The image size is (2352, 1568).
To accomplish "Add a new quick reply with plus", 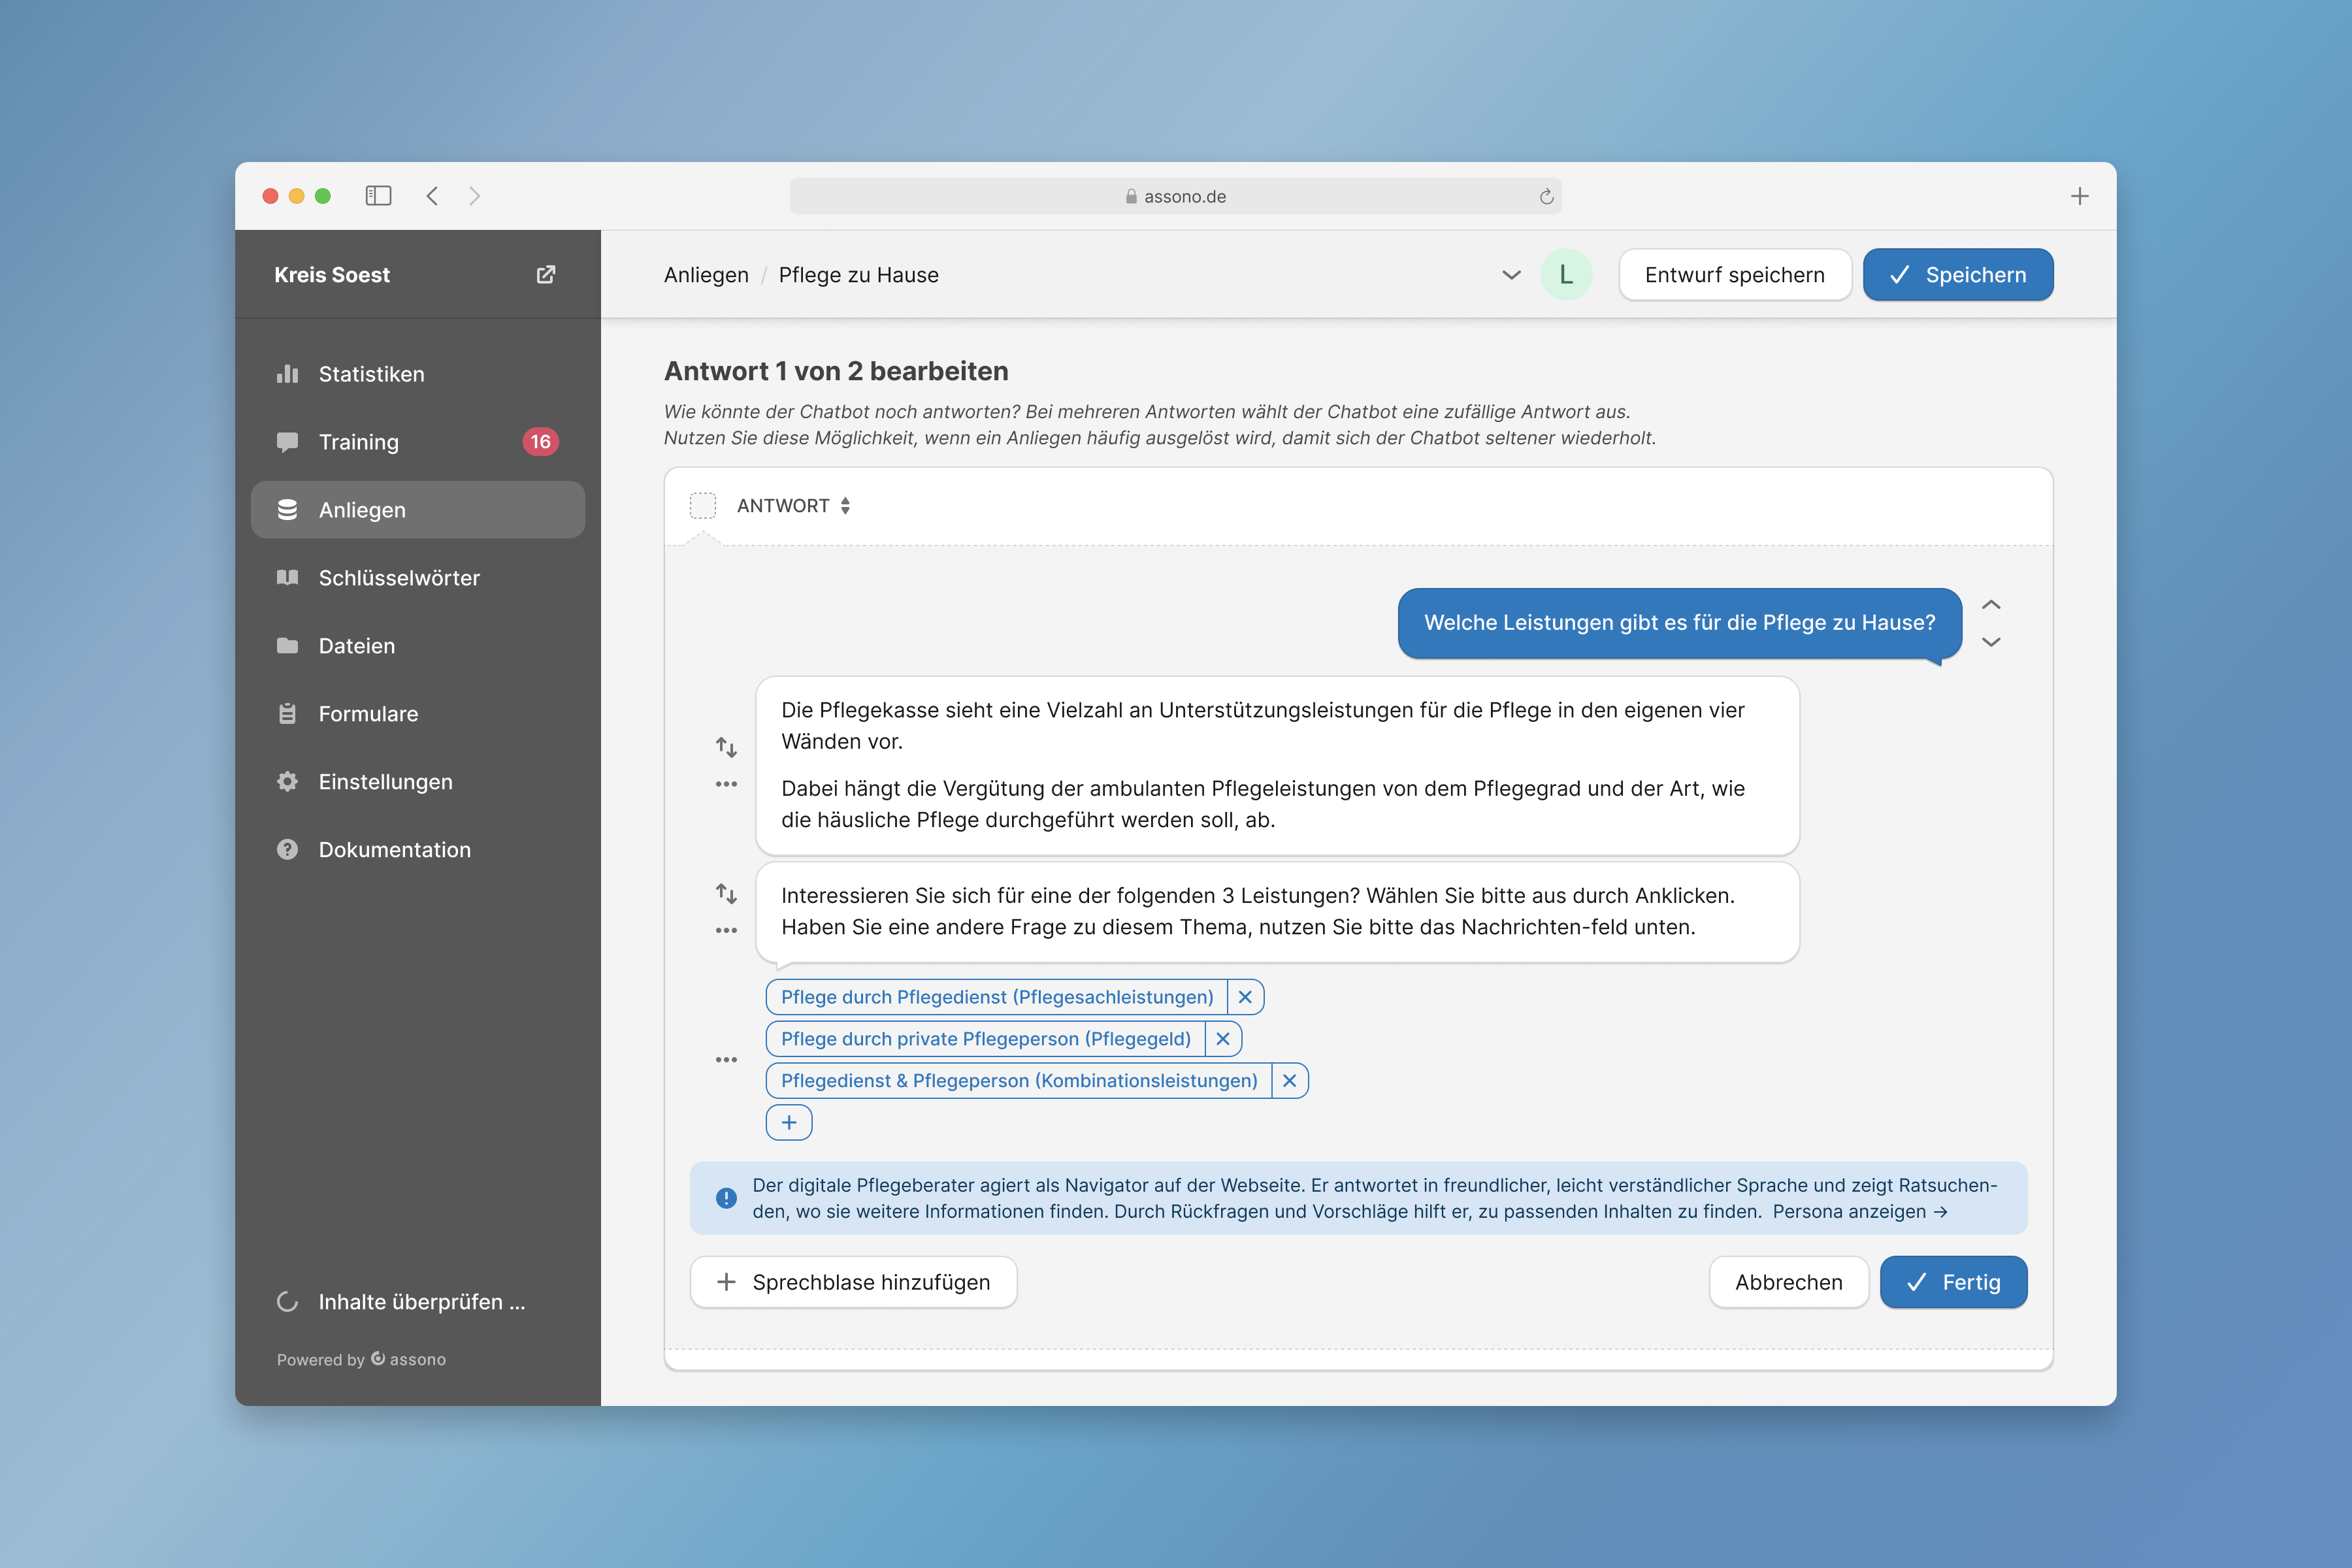I will pyautogui.click(x=789, y=1122).
